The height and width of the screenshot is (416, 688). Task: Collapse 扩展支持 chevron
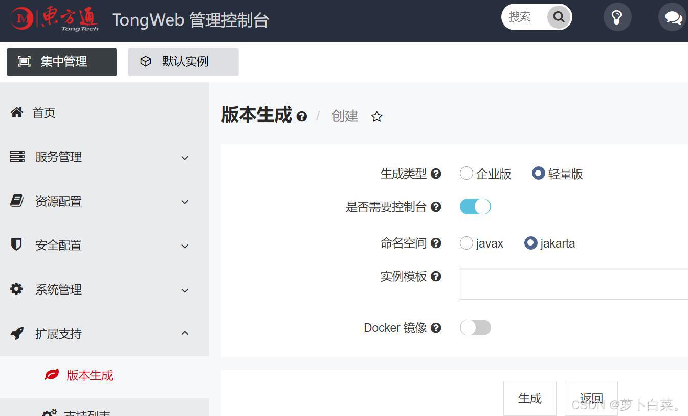click(x=185, y=333)
